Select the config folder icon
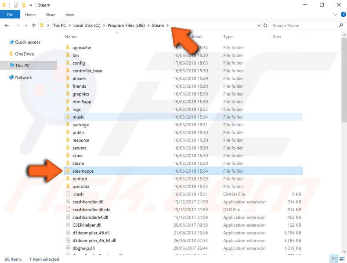 point(68,63)
